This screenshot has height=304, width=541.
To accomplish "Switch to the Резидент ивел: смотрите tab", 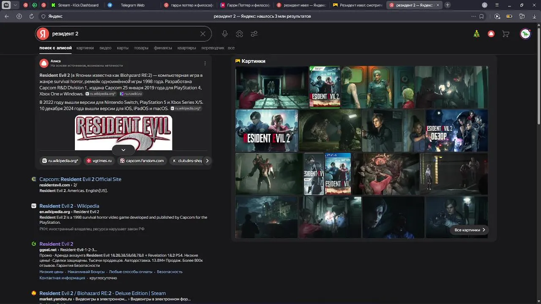I will tap(358, 5).
